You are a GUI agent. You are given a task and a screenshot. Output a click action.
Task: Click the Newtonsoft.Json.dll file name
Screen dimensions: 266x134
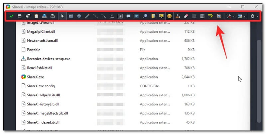click(43, 41)
